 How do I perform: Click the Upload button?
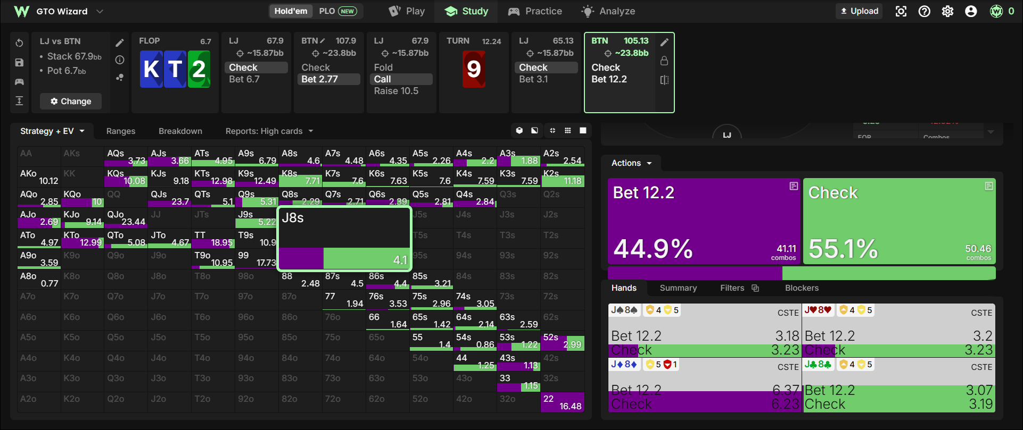tap(859, 11)
